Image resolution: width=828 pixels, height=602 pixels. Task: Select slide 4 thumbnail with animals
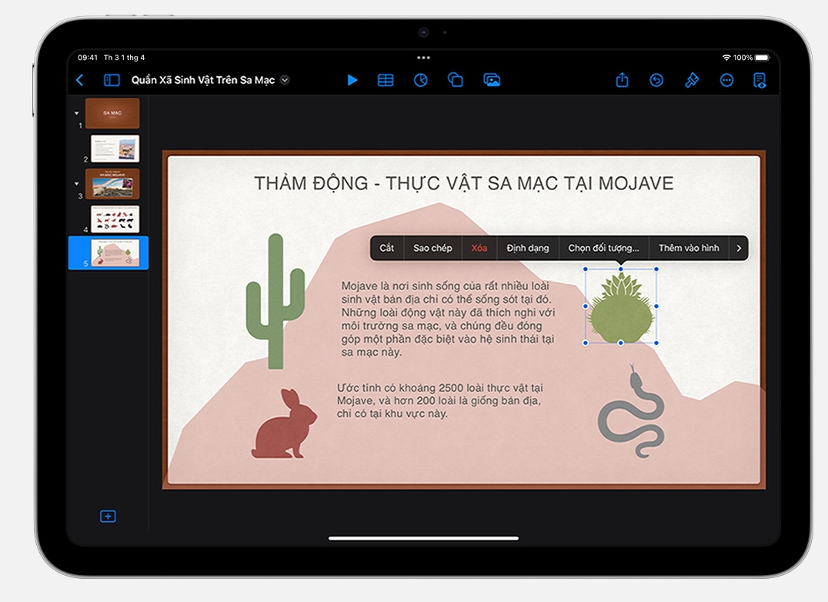click(x=115, y=219)
